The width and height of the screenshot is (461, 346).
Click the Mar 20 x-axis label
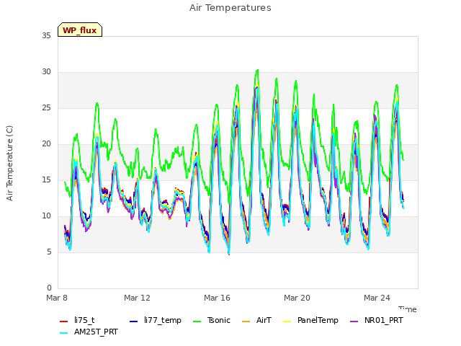(297, 298)
